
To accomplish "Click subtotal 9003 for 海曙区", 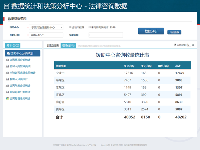I will point(179,80).
